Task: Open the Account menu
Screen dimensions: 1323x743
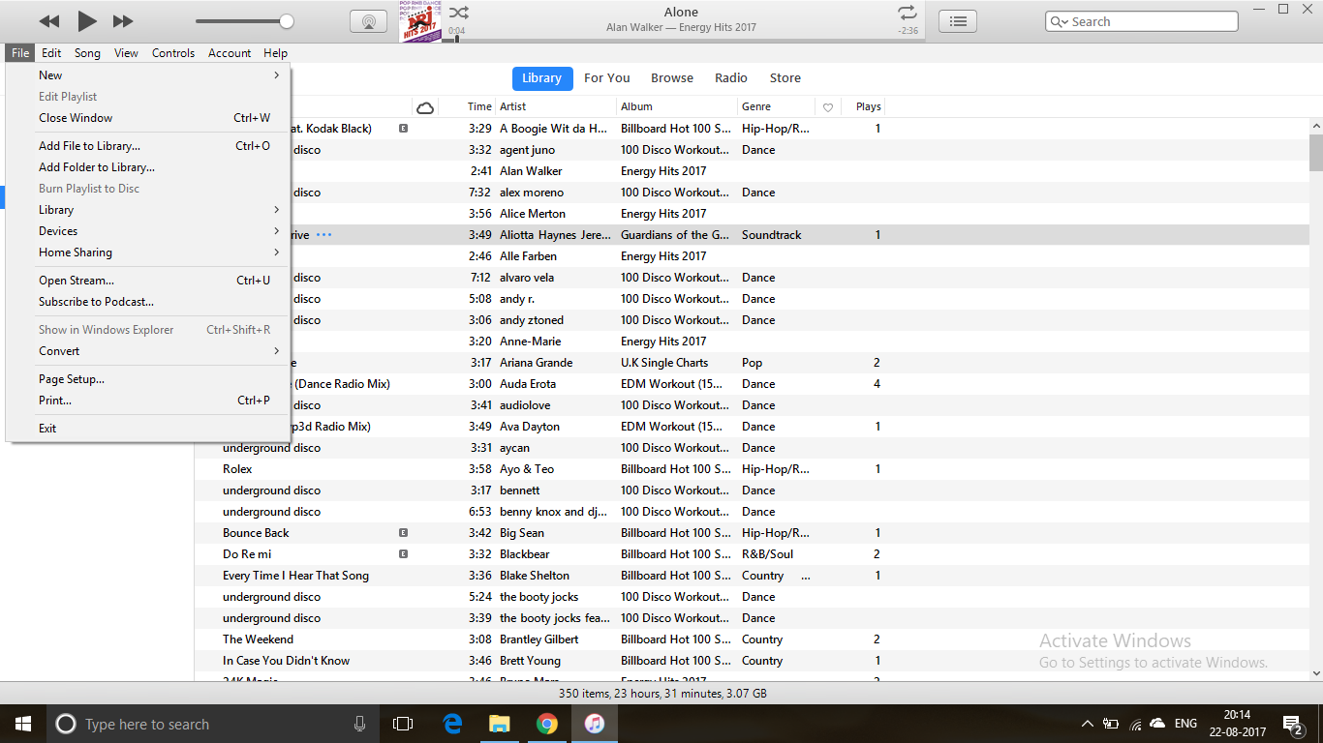Action: 230,53
